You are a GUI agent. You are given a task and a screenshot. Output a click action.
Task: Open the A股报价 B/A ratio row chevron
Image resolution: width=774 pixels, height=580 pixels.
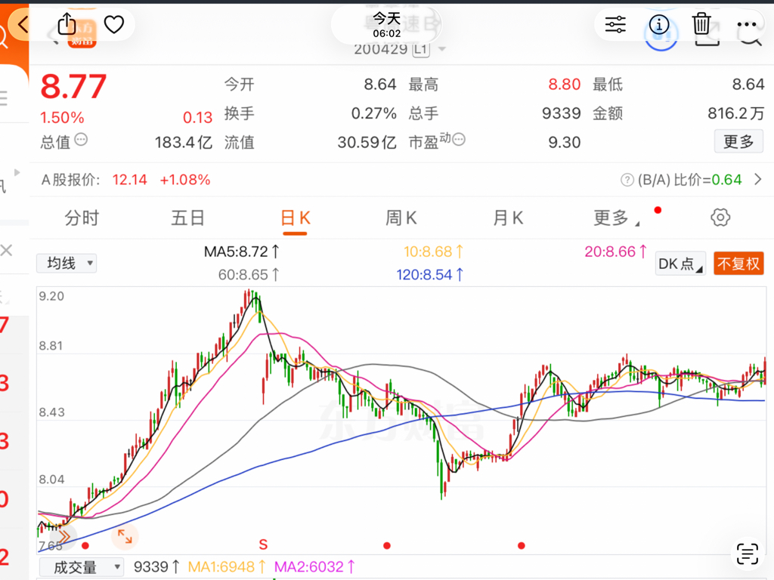(758, 180)
